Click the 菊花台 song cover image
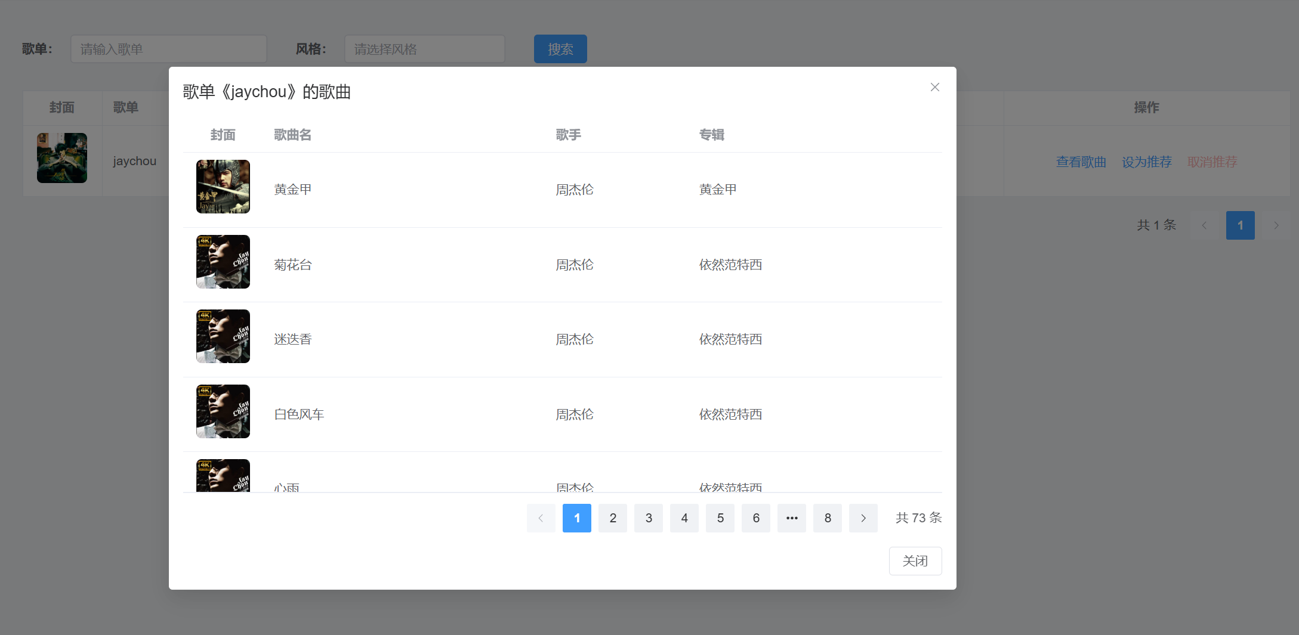1299x635 pixels. tap(223, 262)
